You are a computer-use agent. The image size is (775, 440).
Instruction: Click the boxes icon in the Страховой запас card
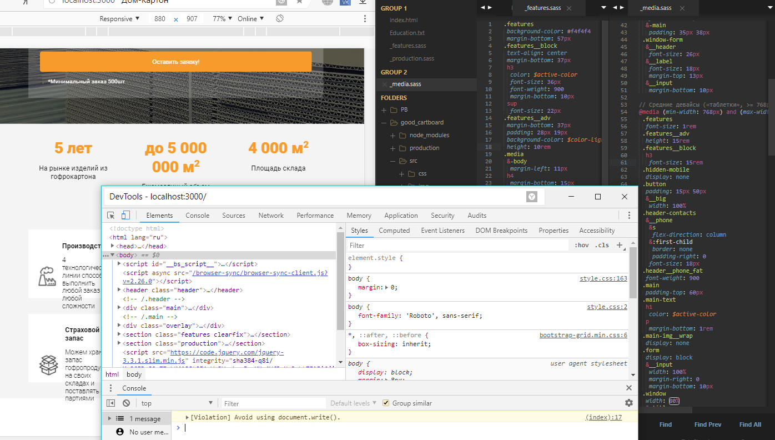[49, 365]
